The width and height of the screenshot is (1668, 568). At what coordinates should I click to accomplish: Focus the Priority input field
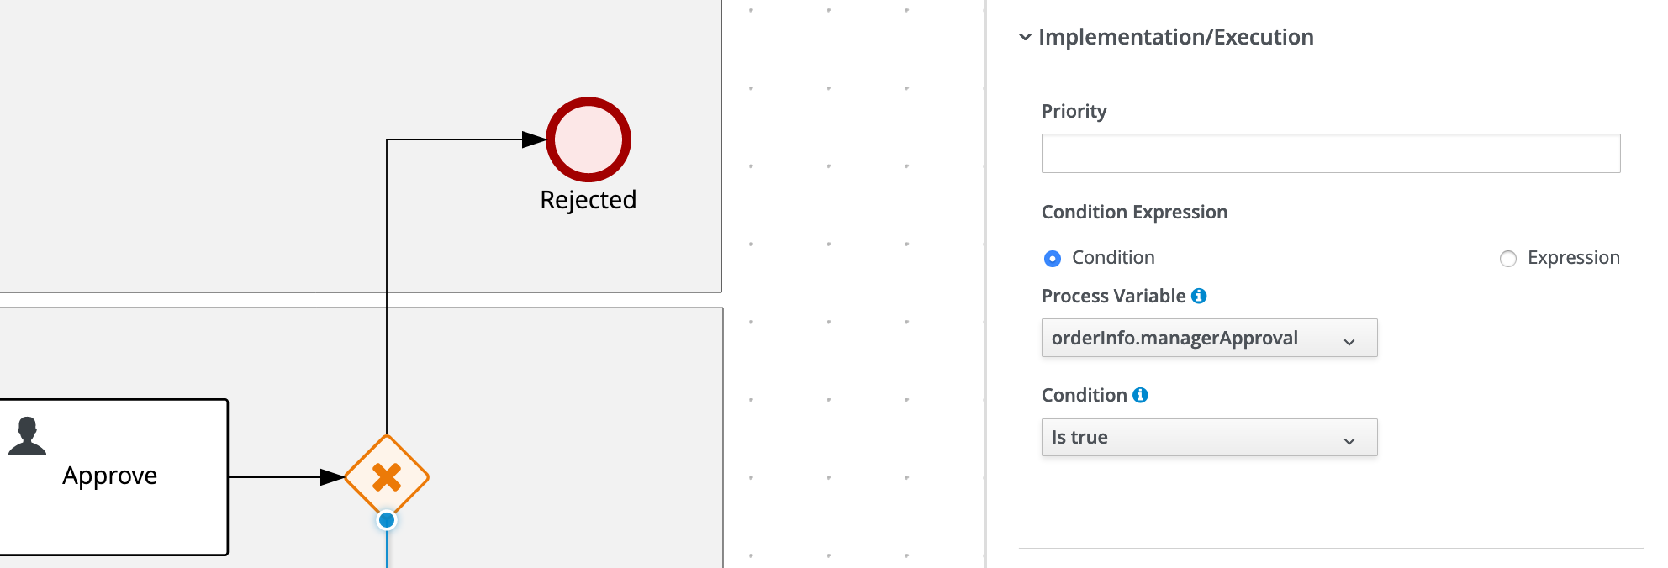coord(1330,153)
